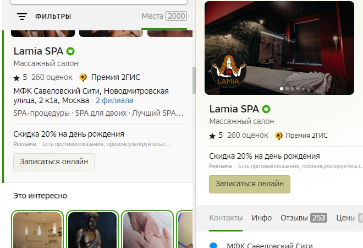Select second photo carousel dot indicator

tap(287, 89)
